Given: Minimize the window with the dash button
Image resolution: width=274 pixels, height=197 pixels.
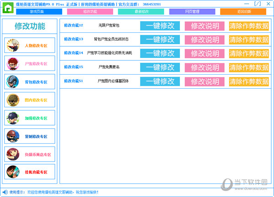Looking at the screenshot, I should point(247,4).
